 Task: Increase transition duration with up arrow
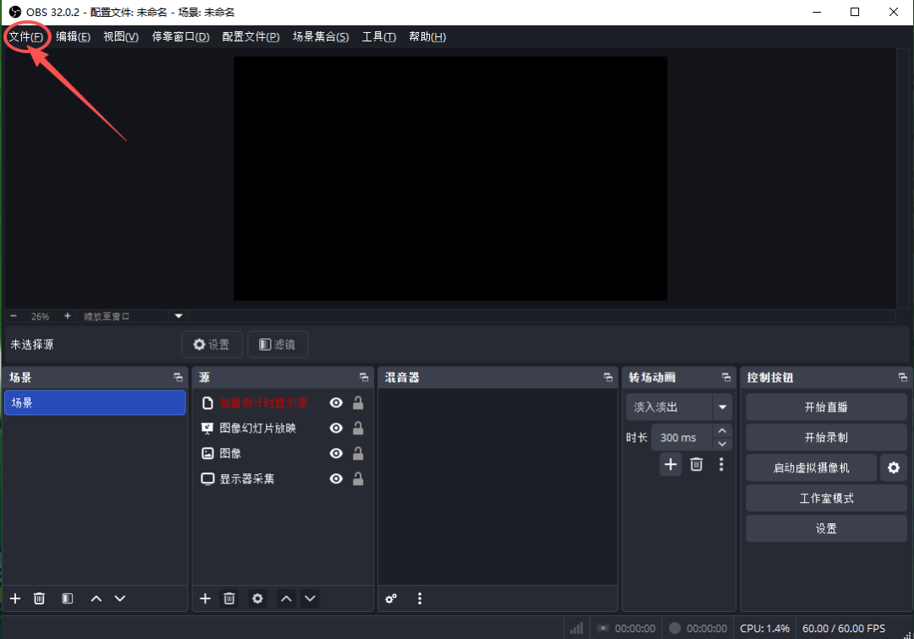coord(722,431)
